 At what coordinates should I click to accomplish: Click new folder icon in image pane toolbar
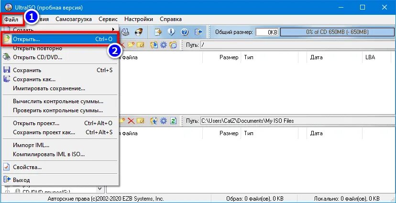tap(131, 45)
